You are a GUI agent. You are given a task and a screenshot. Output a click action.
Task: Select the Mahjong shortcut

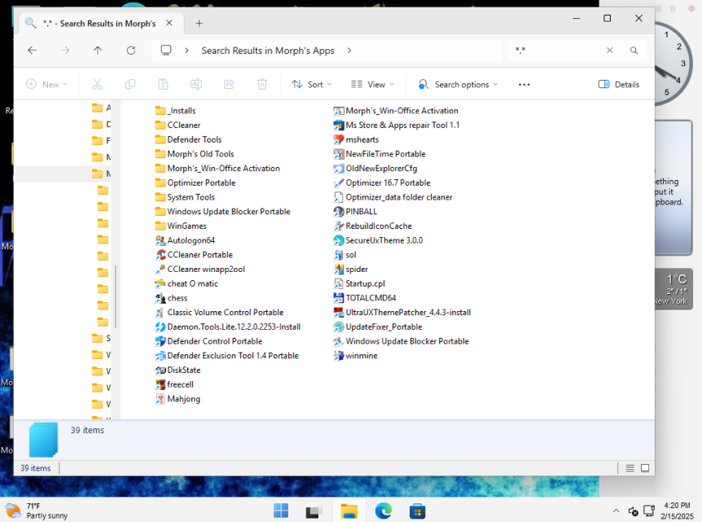click(x=178, y=399)
